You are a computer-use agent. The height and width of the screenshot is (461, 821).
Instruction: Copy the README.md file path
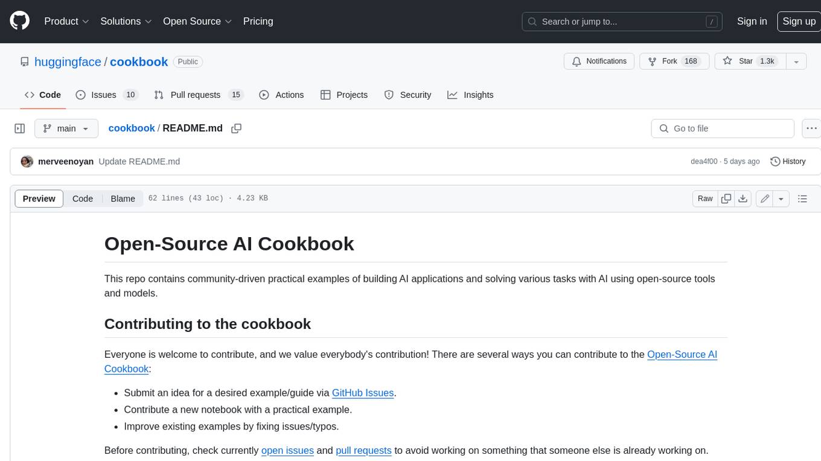(x=236, y=129)
